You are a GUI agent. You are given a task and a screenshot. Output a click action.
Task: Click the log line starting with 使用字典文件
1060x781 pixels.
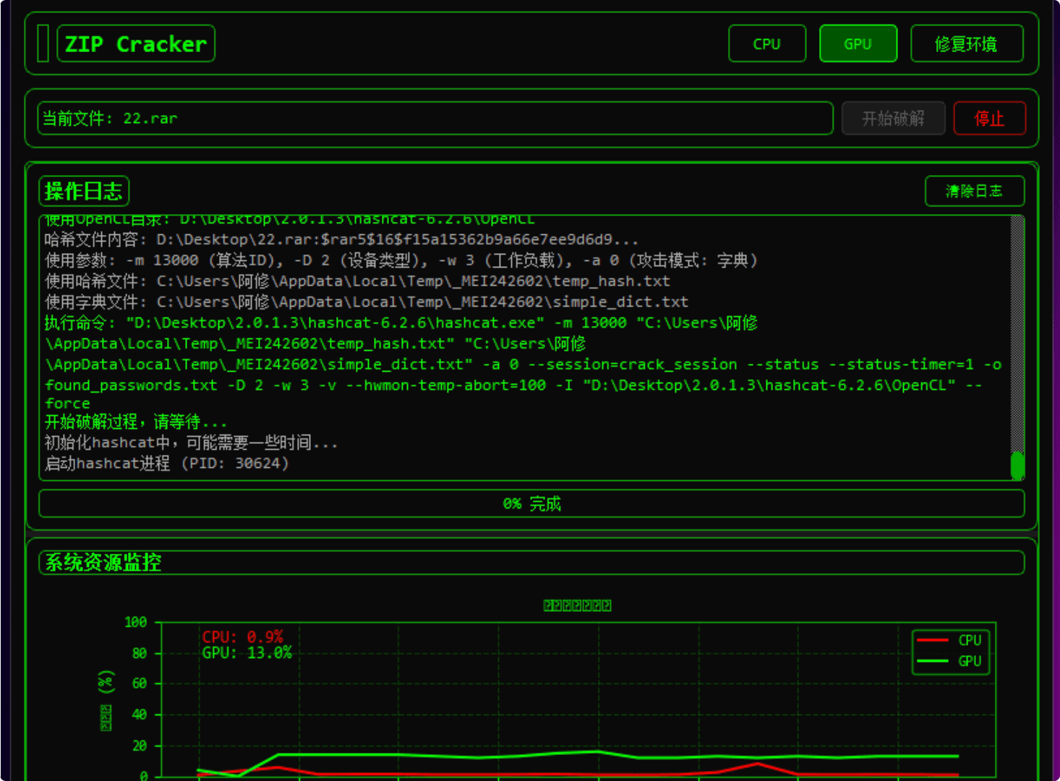tap(367, 302)
